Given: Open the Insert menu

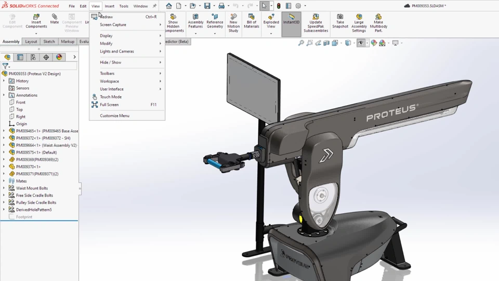Looking at the screenshot, I should [x=110, y=6].
